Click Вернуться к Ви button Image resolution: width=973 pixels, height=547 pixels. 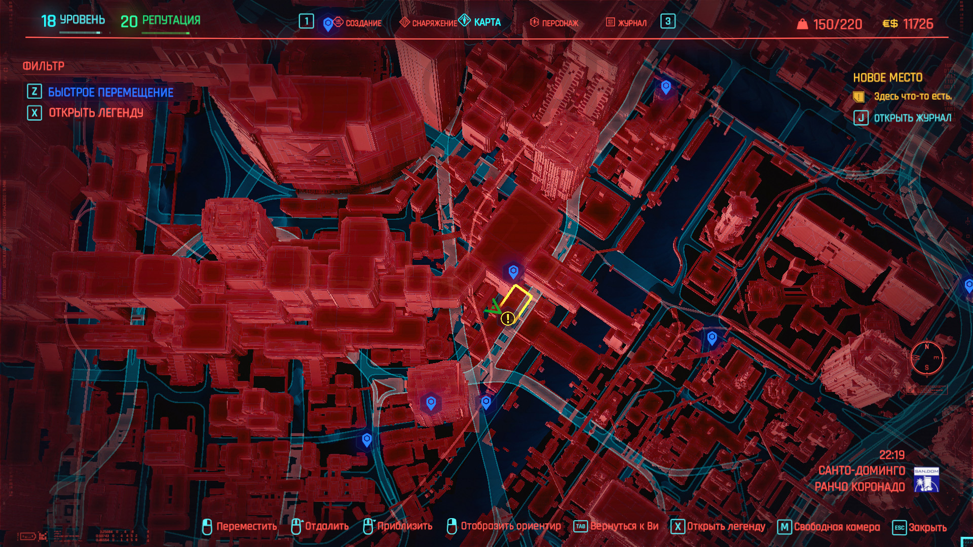(623, 527)
